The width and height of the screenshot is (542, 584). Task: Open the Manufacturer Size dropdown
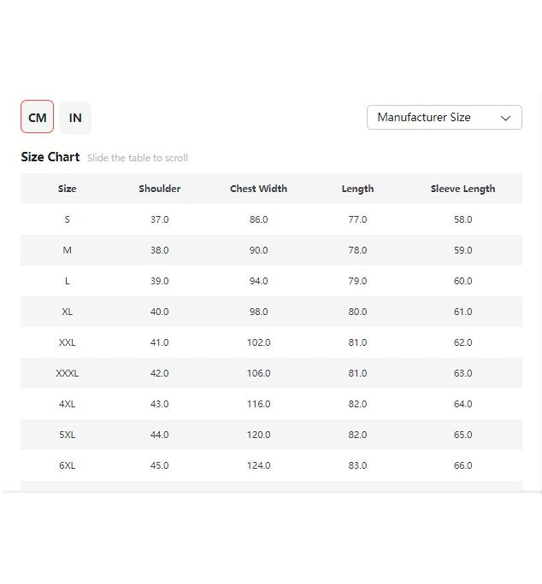(444, 117)
